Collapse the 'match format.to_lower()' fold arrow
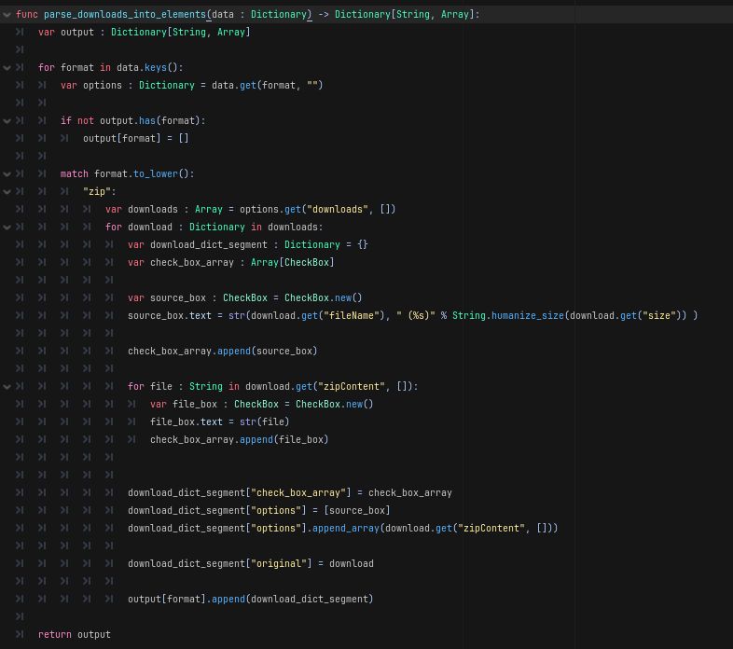 point(7,174)
